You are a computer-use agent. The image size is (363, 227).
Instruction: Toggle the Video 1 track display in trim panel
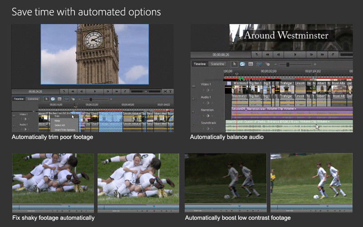[14, 115]
